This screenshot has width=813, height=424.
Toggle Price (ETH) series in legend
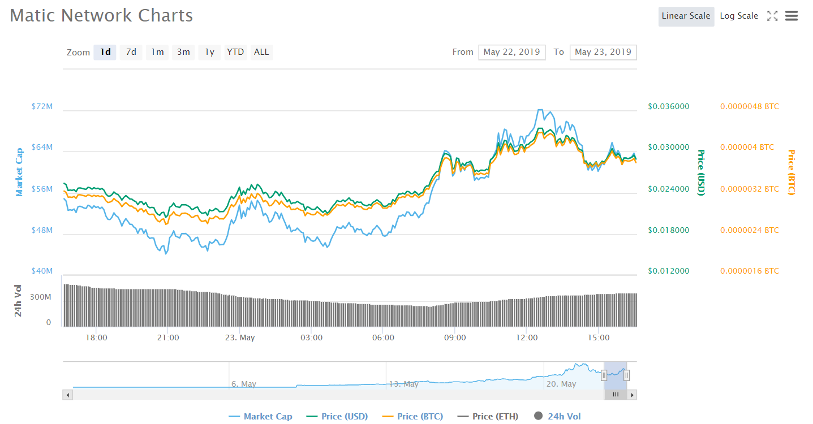point(488,417)
